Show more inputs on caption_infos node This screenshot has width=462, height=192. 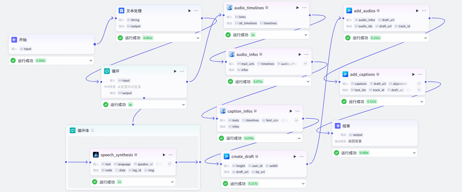(x=296, y=120)
